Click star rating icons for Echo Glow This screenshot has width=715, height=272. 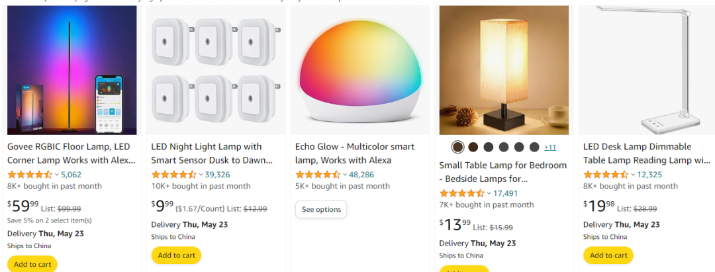click(318, 175)
